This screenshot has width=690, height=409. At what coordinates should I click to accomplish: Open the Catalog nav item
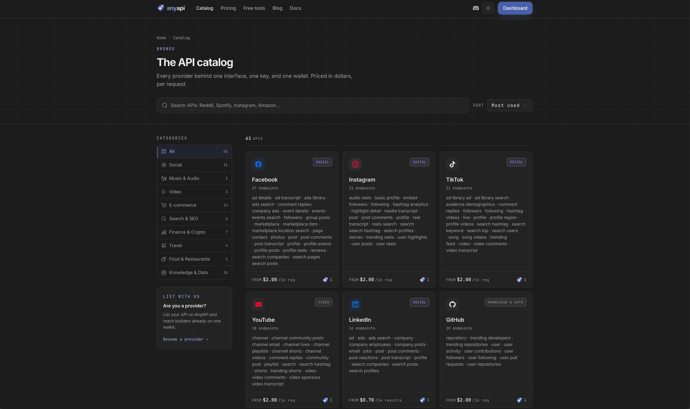[205, 8]
